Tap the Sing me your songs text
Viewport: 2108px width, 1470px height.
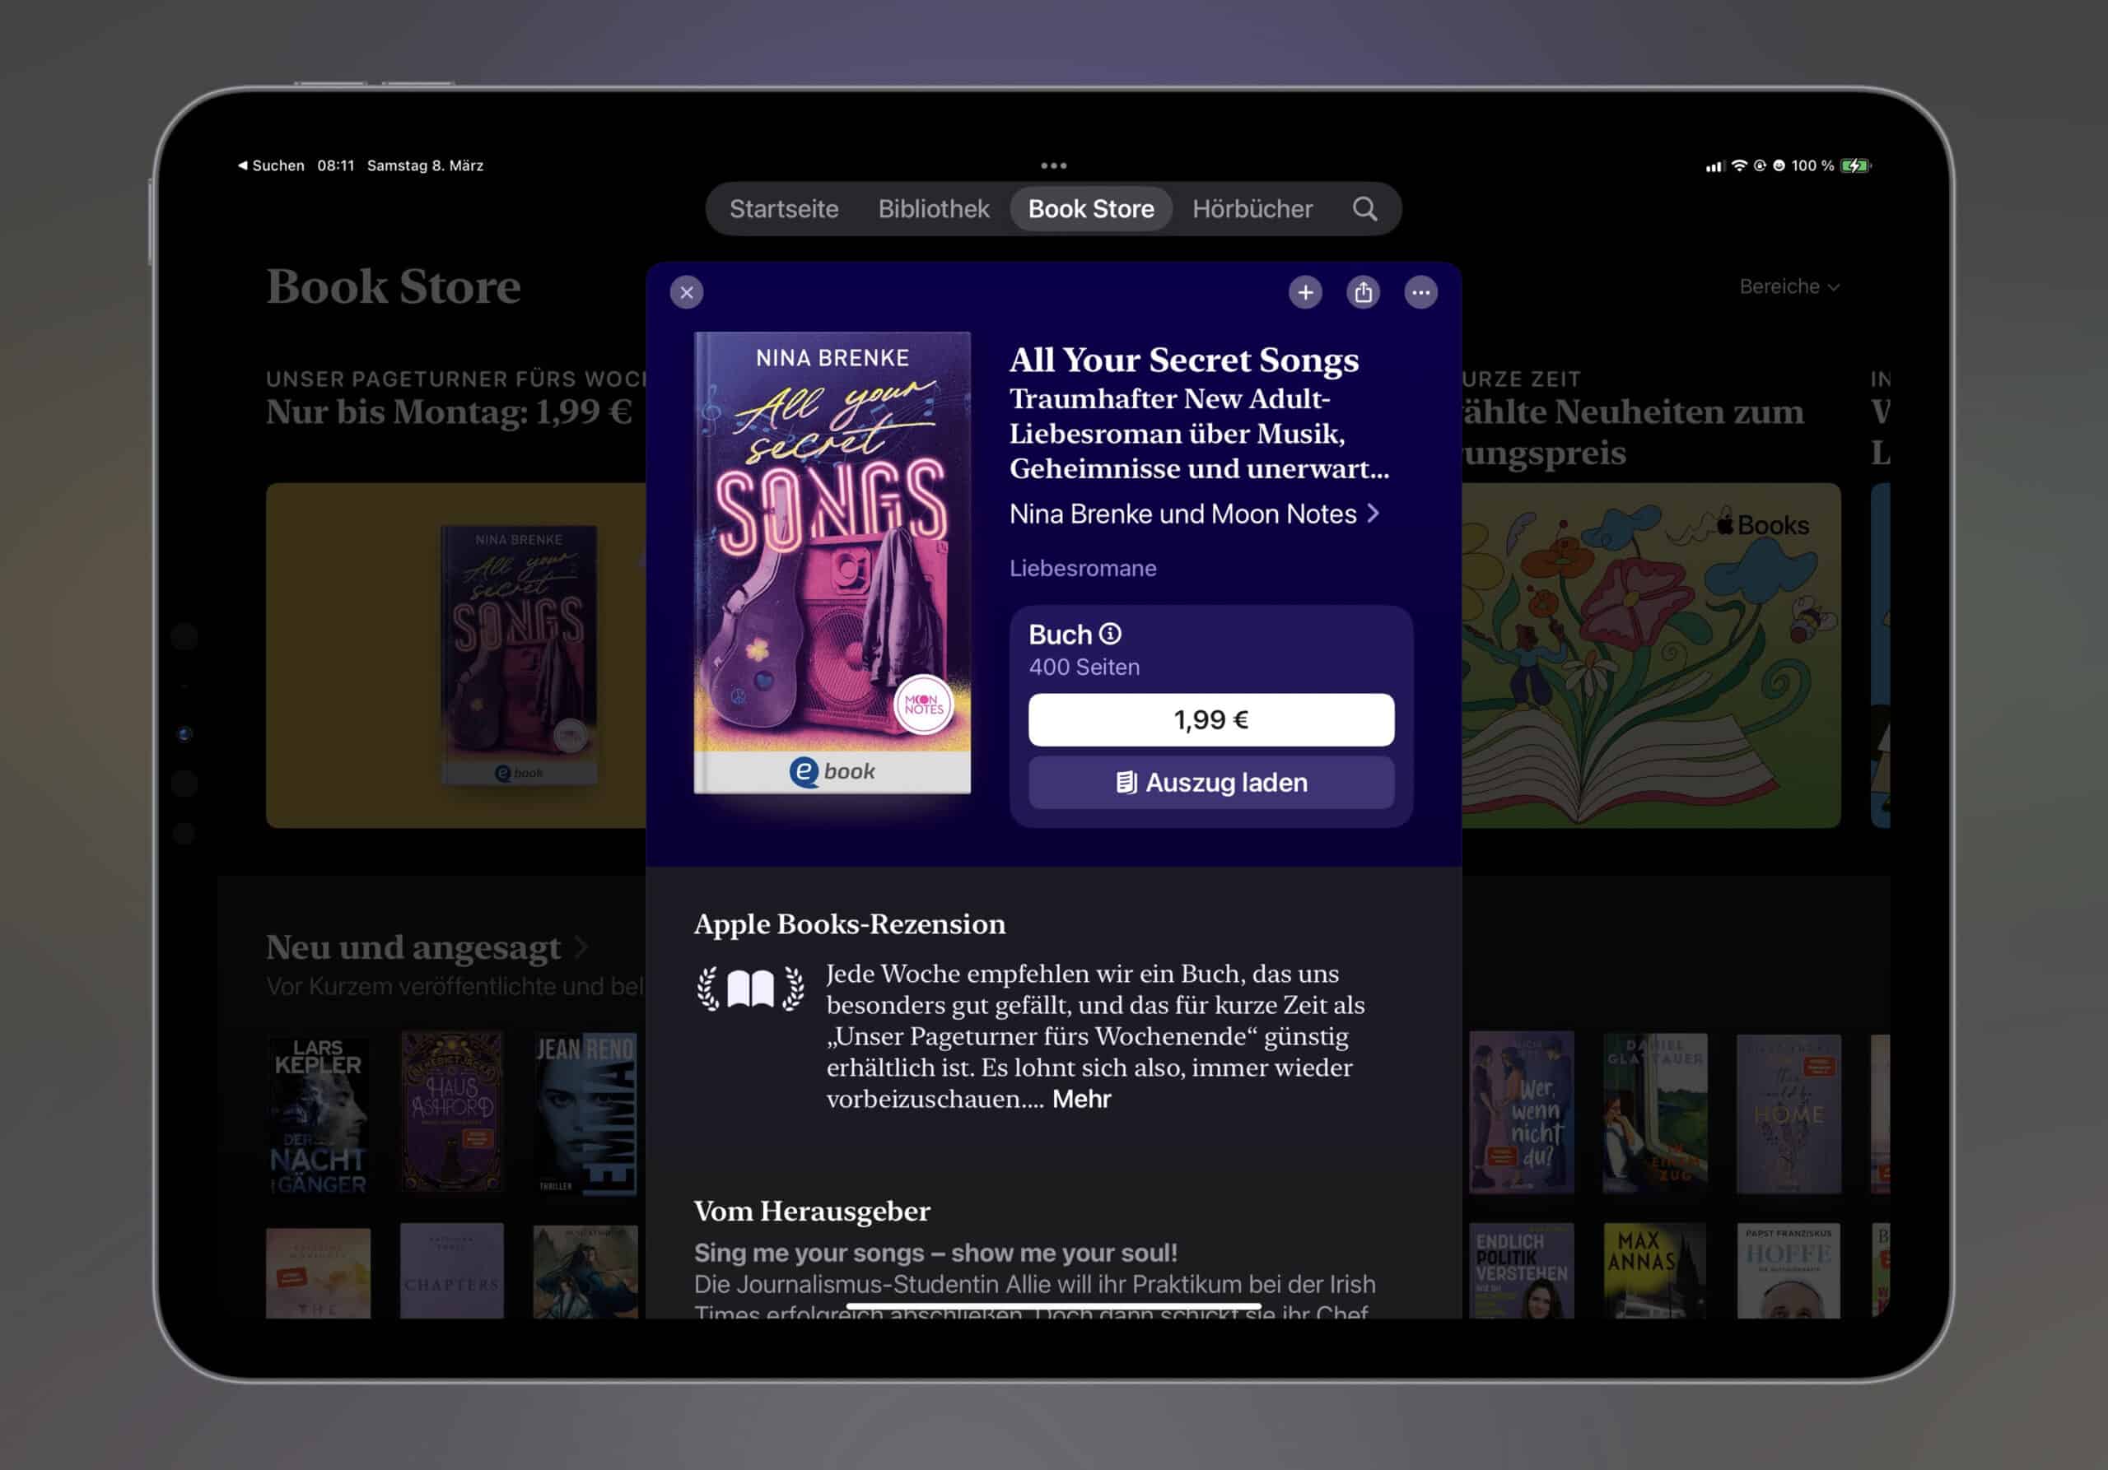pos(935,1253)
